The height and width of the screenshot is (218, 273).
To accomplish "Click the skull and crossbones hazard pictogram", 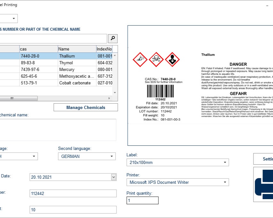I will 156,59.
